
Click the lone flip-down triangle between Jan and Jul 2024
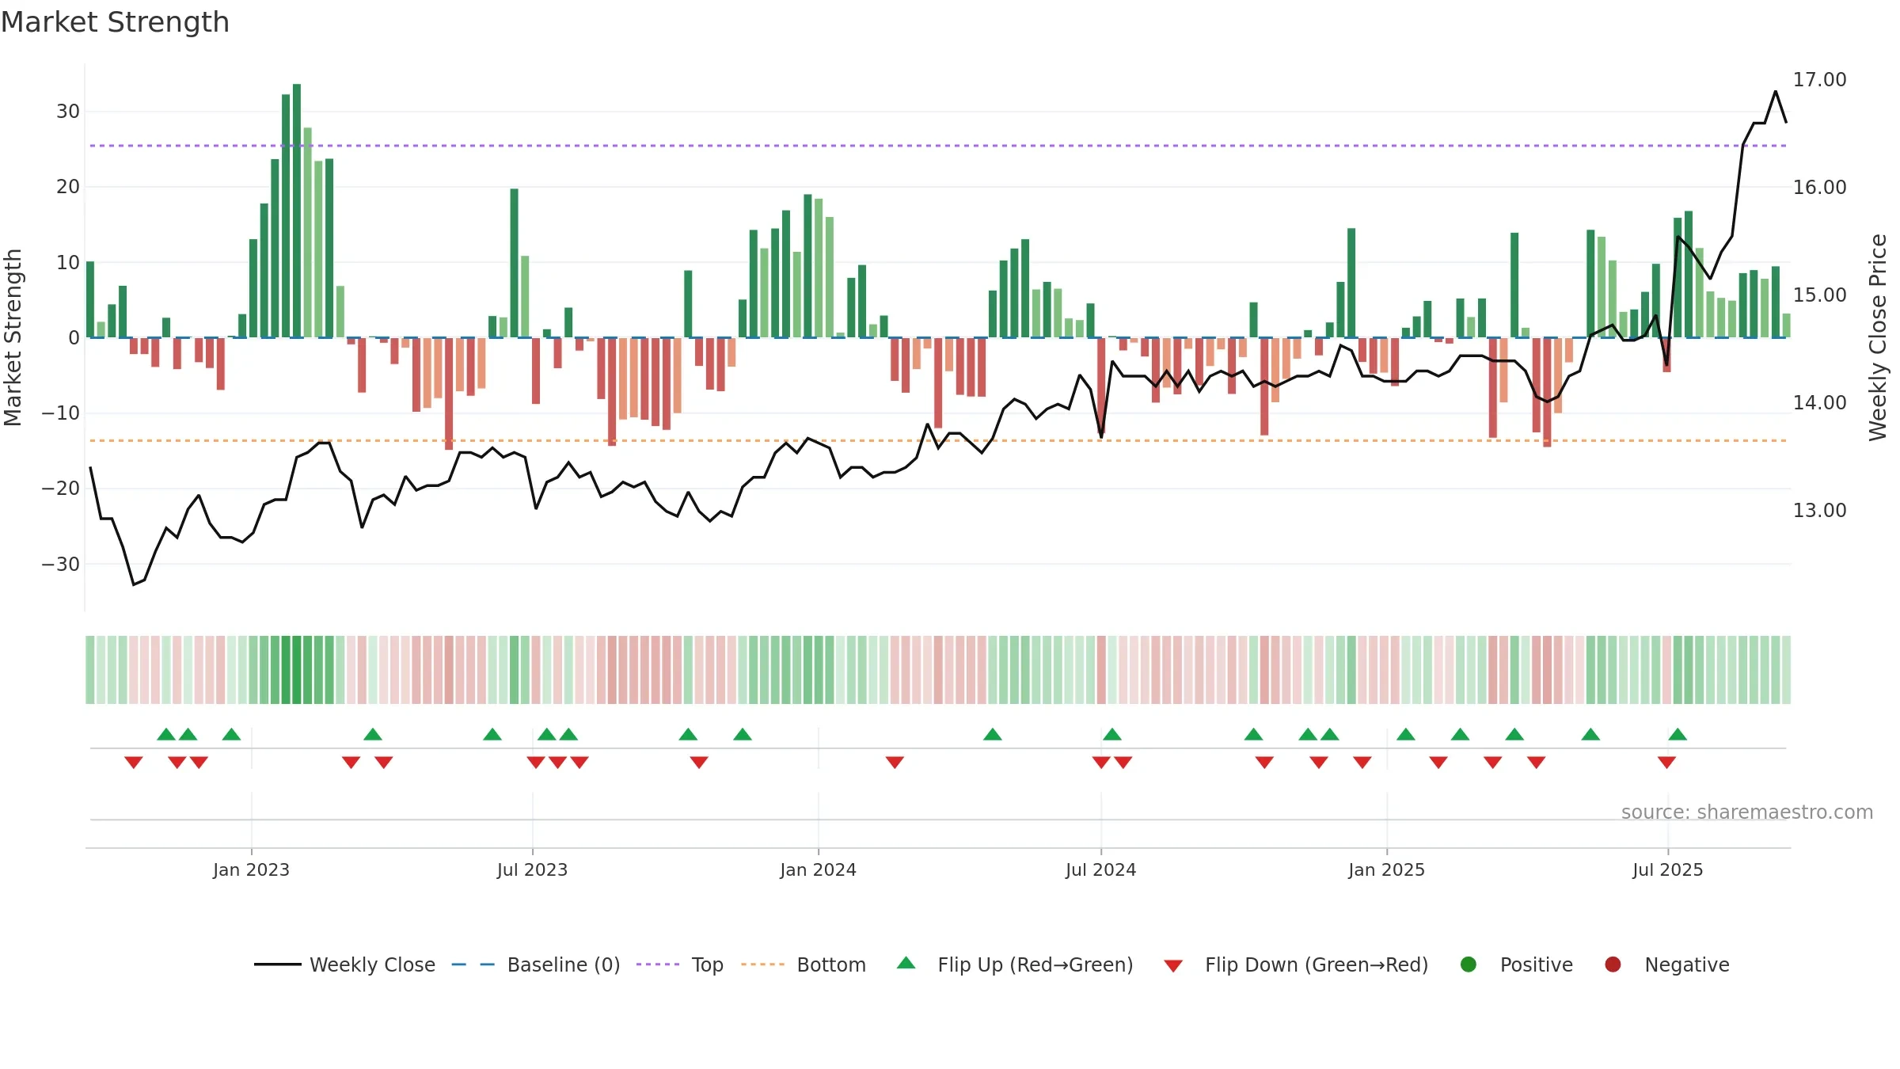coord(895,762)
